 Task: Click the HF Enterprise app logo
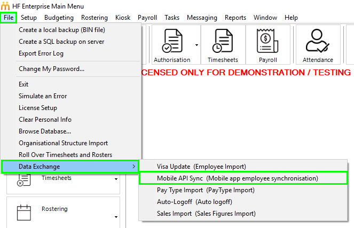click(5, 5)
